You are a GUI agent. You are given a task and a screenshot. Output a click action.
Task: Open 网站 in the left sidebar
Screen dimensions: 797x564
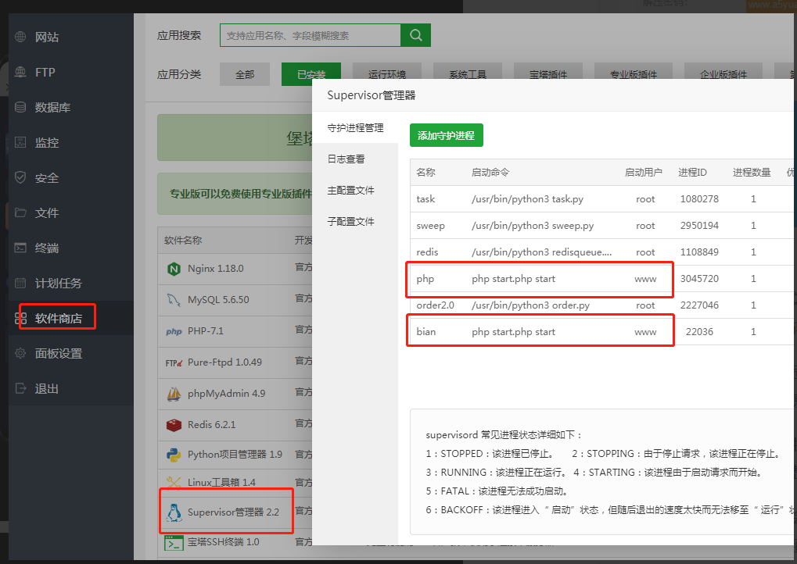pos(47,37)
